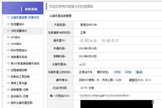The width and height of the screenshot is (162, 108).
Task: Click bullet icon beside 快照管理/还原
Action: click(x=8, y=89)
